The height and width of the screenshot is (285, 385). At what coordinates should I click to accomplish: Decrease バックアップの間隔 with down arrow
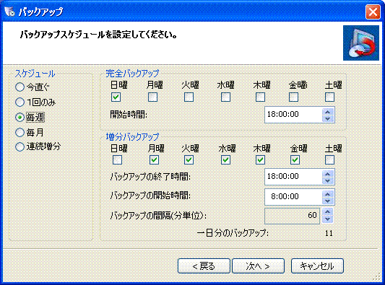[x=327, y=219]
